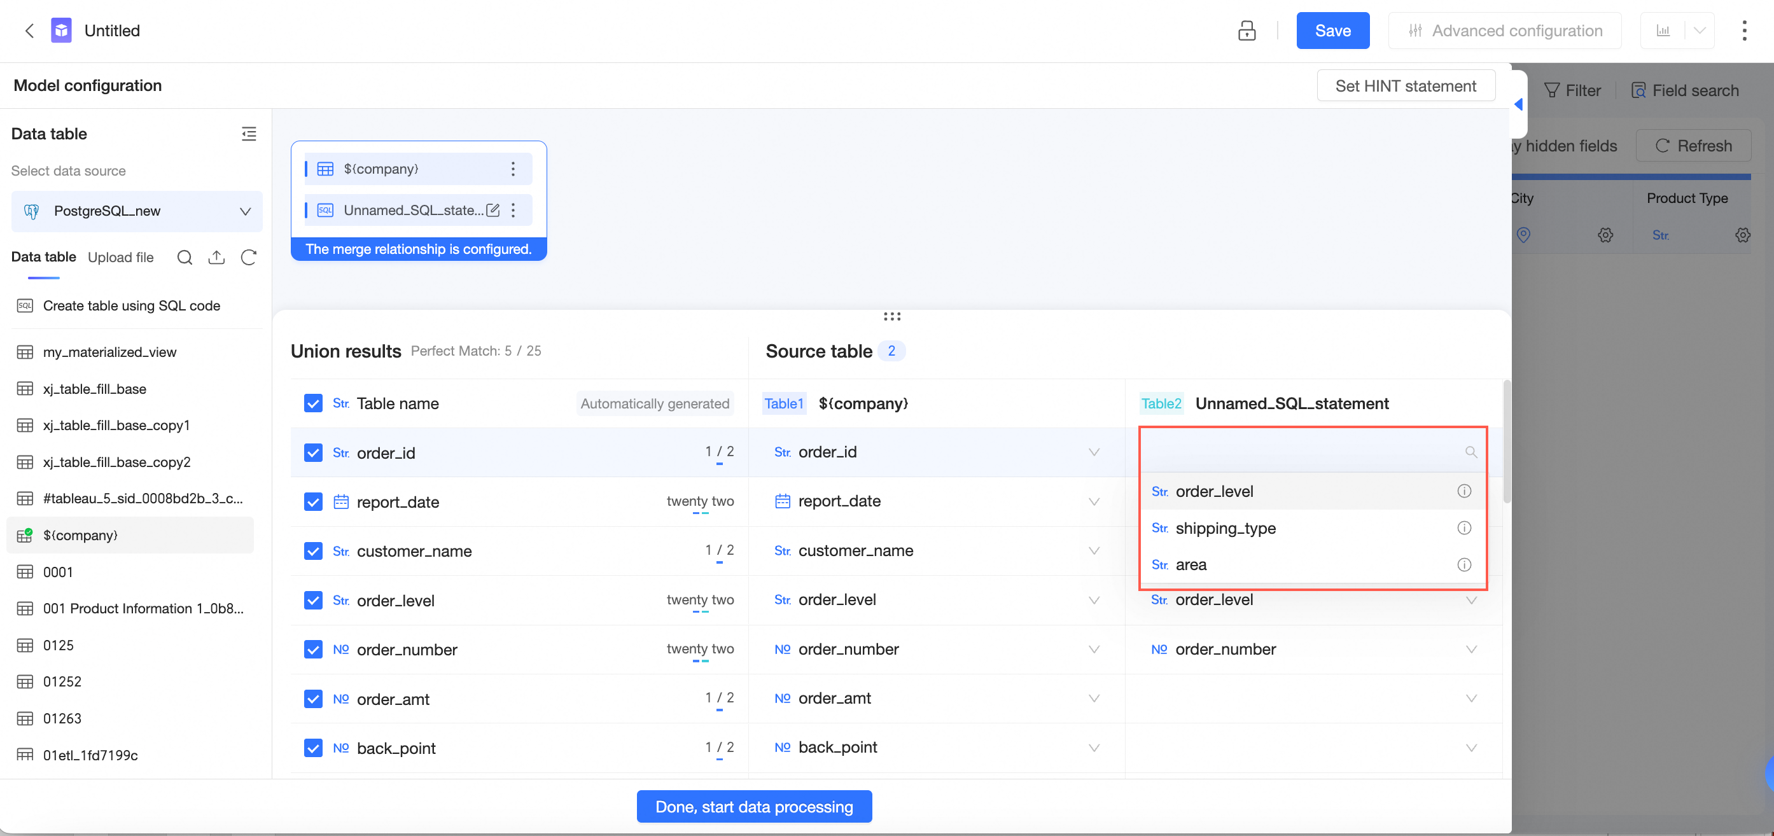This screenshot has width=1774, height=836.
Task: Click Done, start data processing button
Action: (x=754, y=806)
